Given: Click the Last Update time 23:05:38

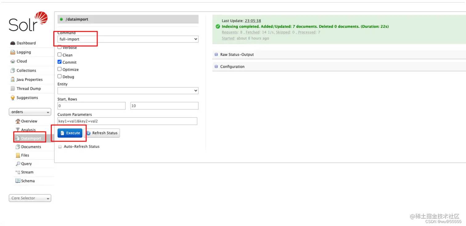Looking at the screenshot, I should (x=253, y=21).
